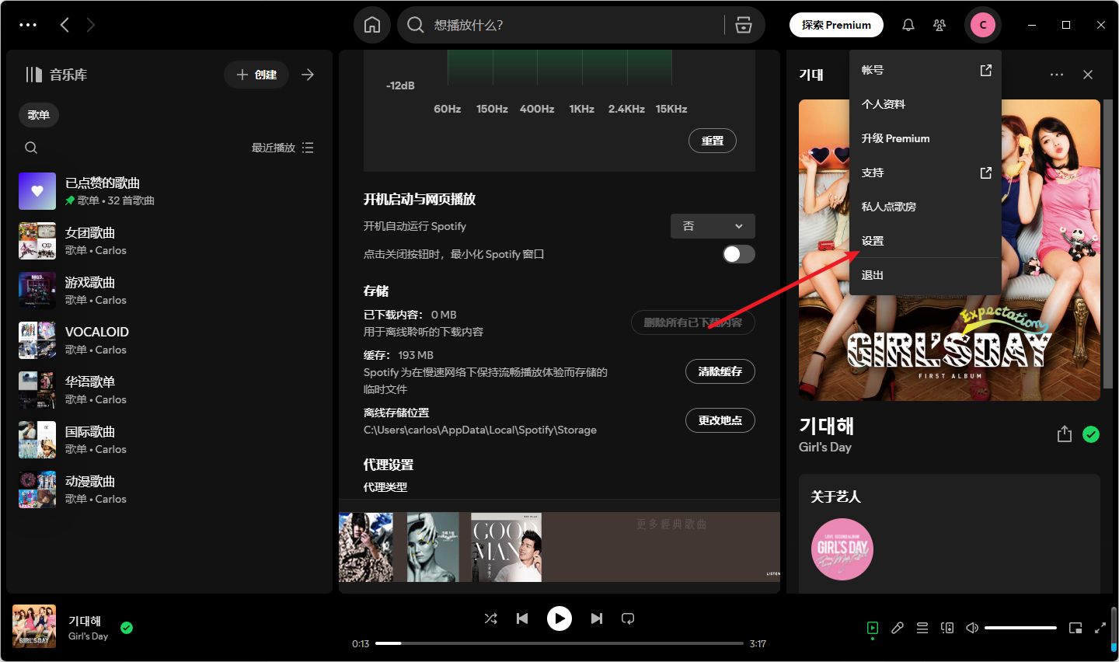The width and height of the screenshot is (1119, 662).
Task: Open the 女团歌曲 playlist
Action: (169, 241)
